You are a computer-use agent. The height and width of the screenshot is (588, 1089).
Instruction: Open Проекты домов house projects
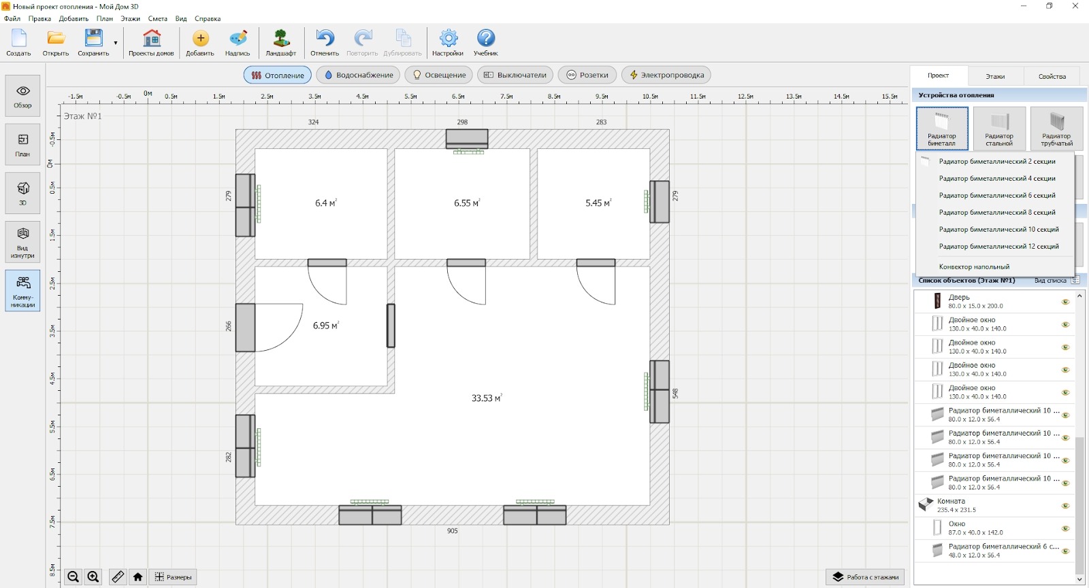151,42
